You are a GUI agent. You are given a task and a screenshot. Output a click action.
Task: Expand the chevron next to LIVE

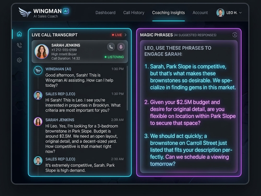tap(126, 35)
